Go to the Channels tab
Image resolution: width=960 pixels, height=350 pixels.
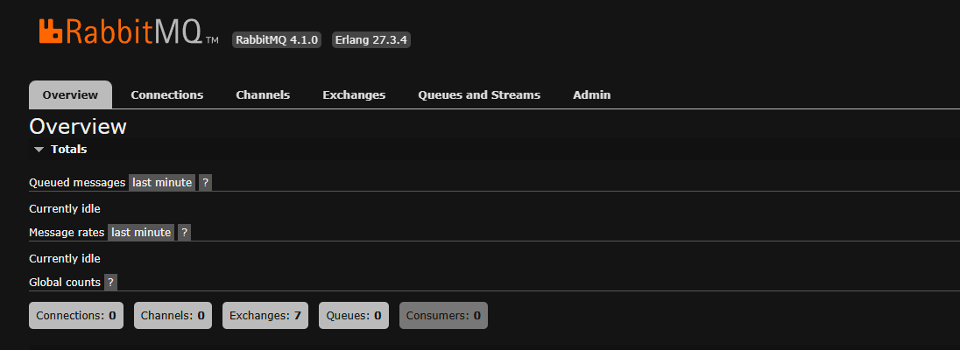click(263, 94)
